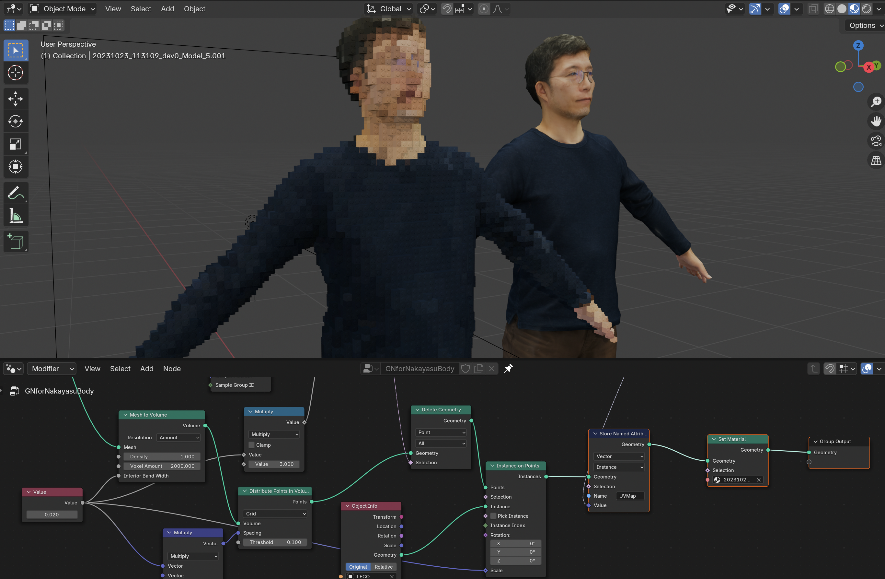Select the Measure tool
Viewport: 885px width, 579px height.
[x=15, y=216]
